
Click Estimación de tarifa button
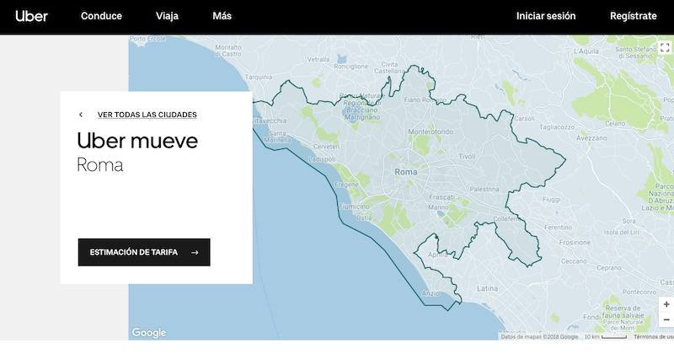tap(144, 253)
